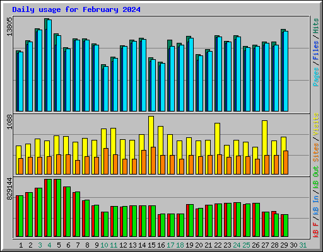Click the green kB bar for day 5
The width and height of the screenshot is (323, 252).
(x=59, y=208)
